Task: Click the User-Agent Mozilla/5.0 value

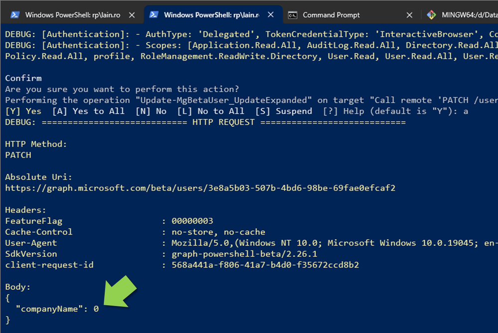Action: click(335, 243)
